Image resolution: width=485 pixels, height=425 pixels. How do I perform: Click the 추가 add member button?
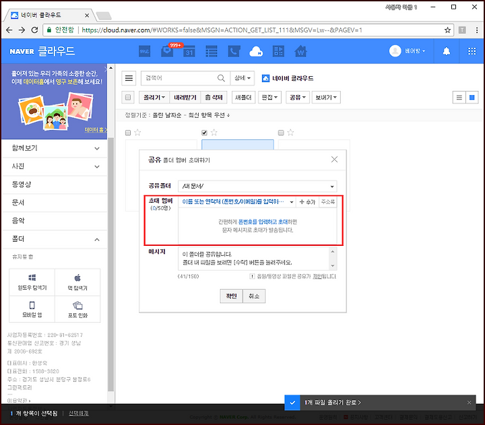(307, 202)
